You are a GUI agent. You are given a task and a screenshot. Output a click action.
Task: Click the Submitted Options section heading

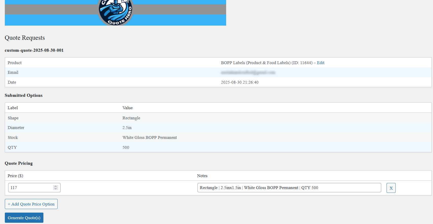pos(24,95)
